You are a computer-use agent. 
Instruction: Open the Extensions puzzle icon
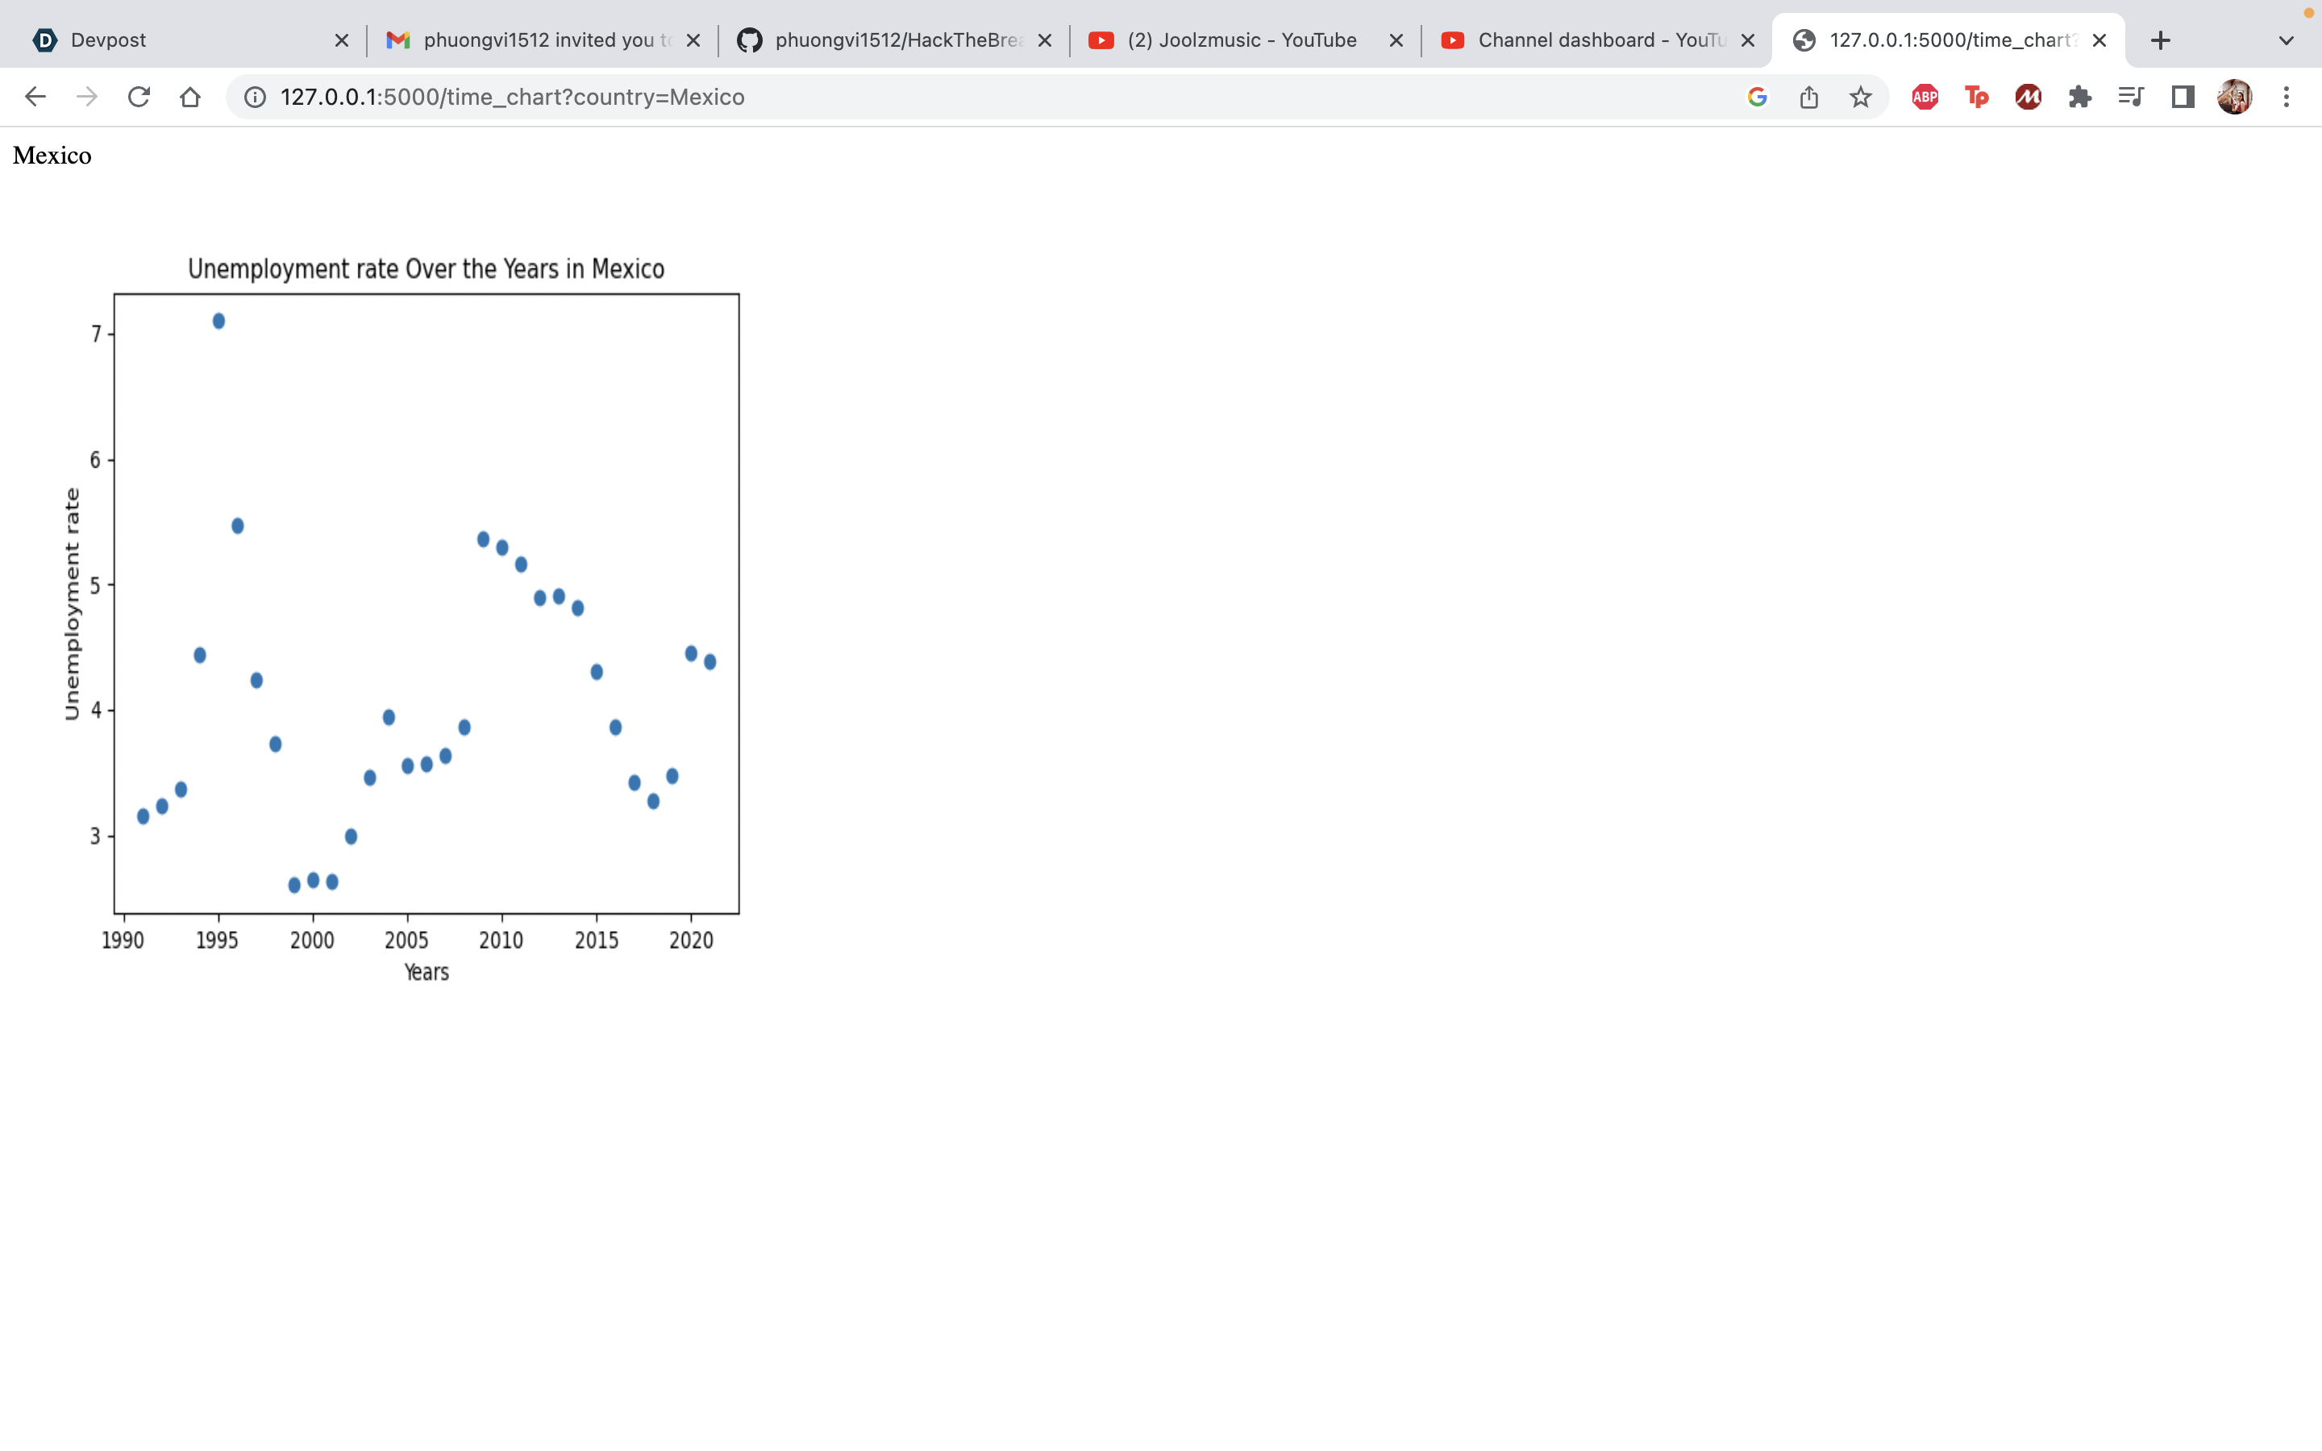point(2079,97)
